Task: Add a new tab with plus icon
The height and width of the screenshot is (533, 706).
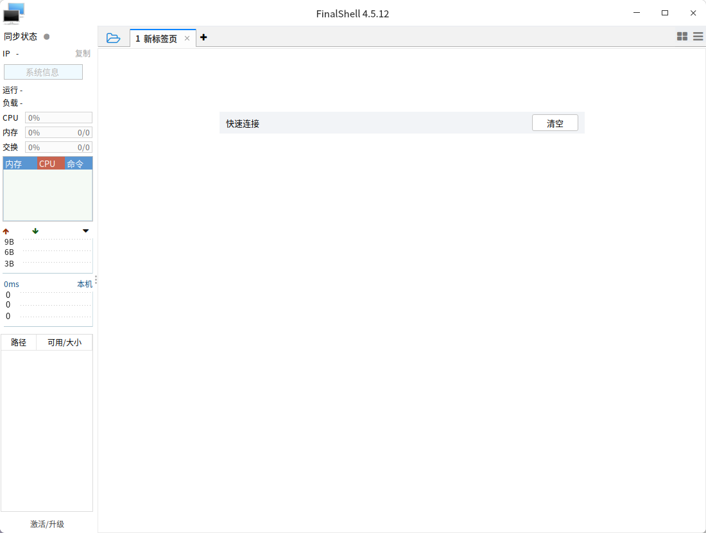Action: (203, 37)
